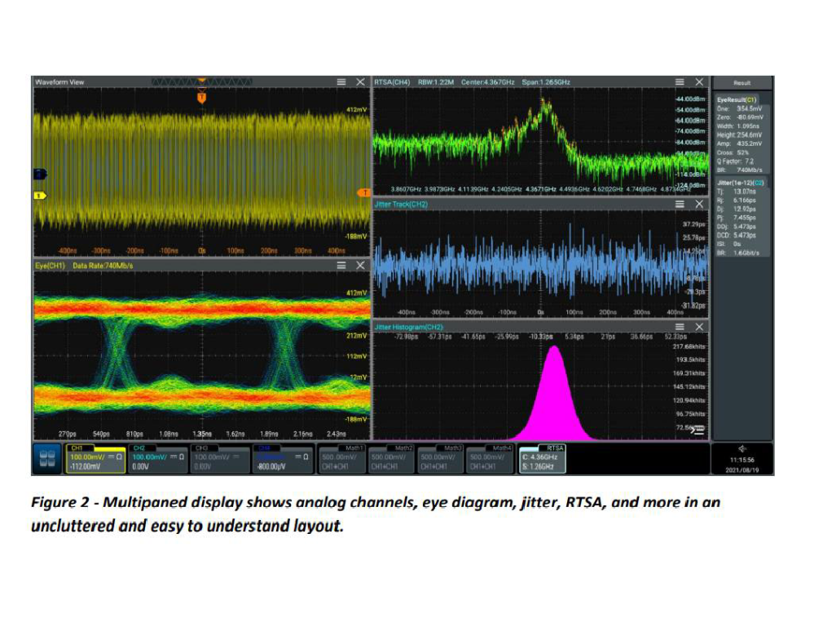Click the function navigation icon at bottom-left
814x635 pixels.
[48, 459]
